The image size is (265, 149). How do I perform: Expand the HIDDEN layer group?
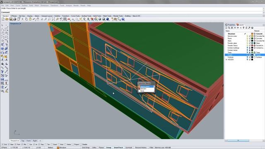pyautogui.click(x=226, y=60)
